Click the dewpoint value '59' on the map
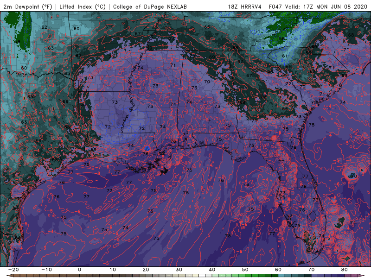 point(17,41)
